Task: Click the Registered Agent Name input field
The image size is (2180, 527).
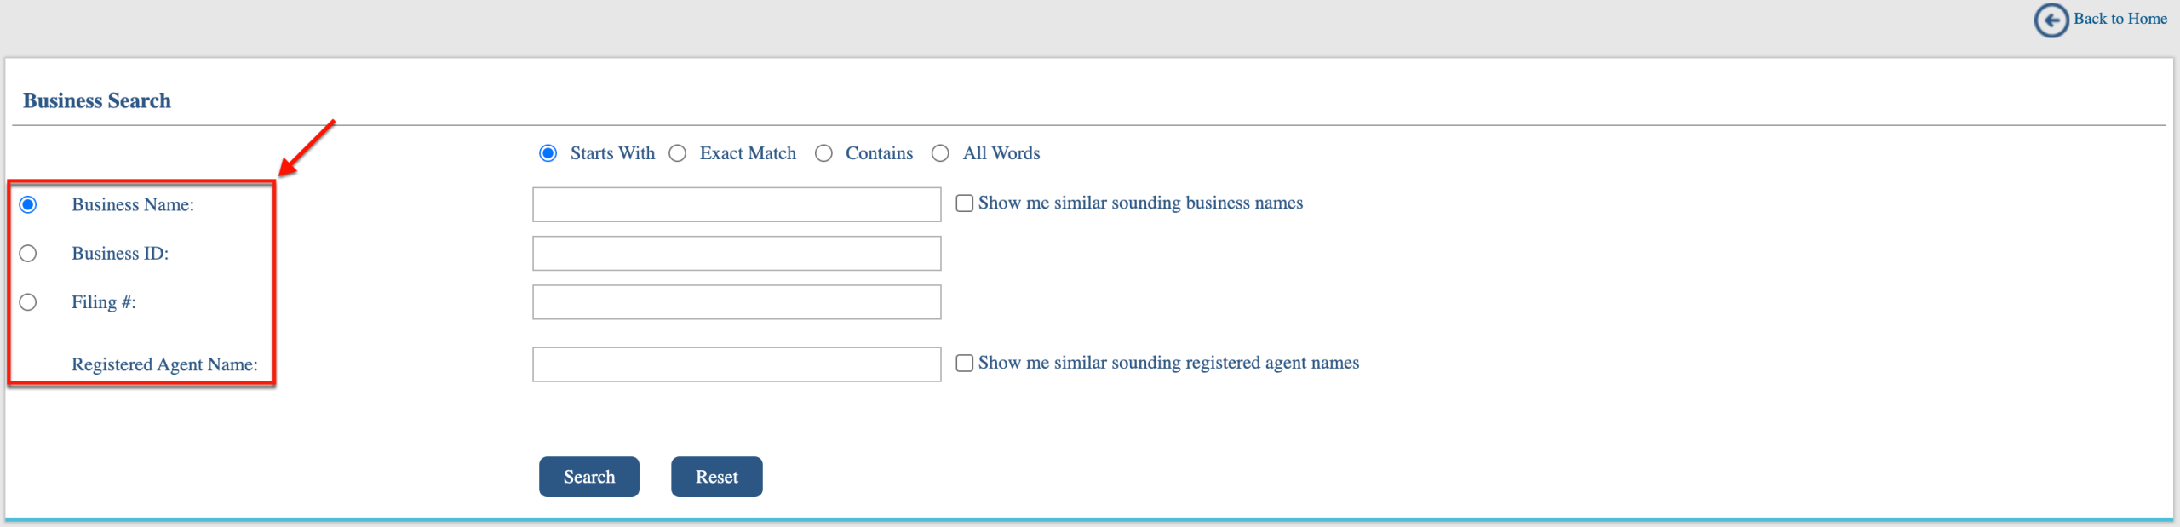Action: (x=737, y=364)
